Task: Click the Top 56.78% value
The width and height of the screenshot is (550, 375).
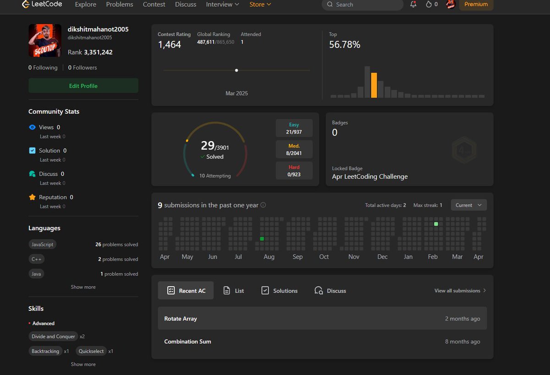Action: click(x=345, y=44)
